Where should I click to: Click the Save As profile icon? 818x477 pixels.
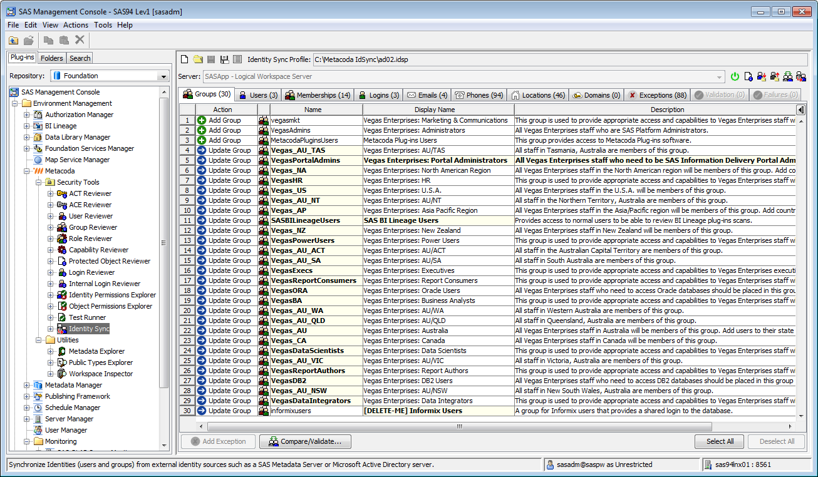coord(224,59)
